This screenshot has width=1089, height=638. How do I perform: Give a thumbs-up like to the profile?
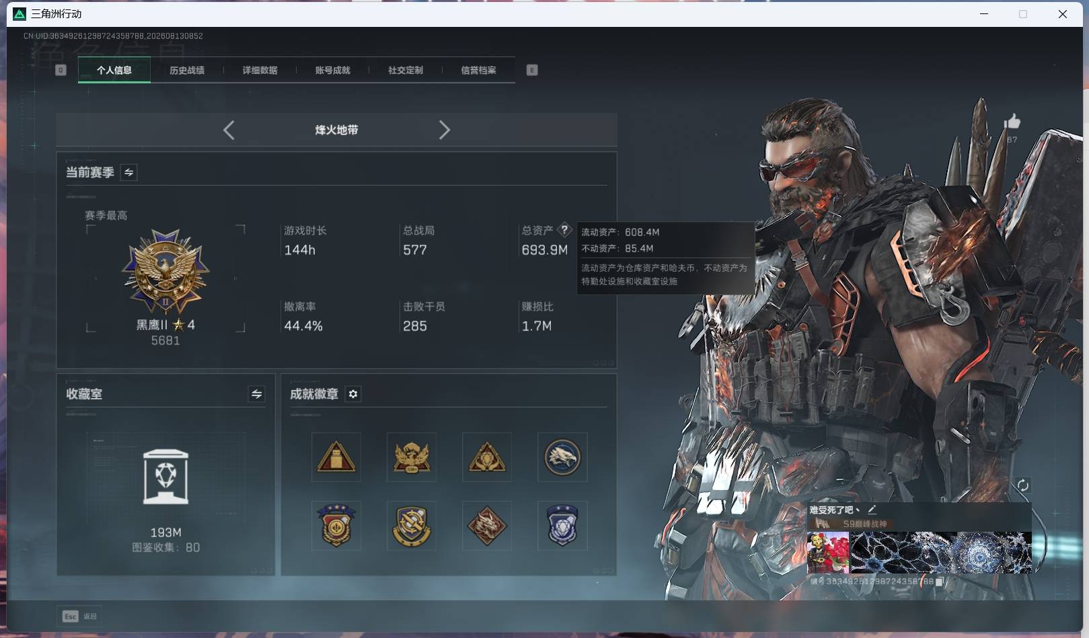coord(1012,122)
